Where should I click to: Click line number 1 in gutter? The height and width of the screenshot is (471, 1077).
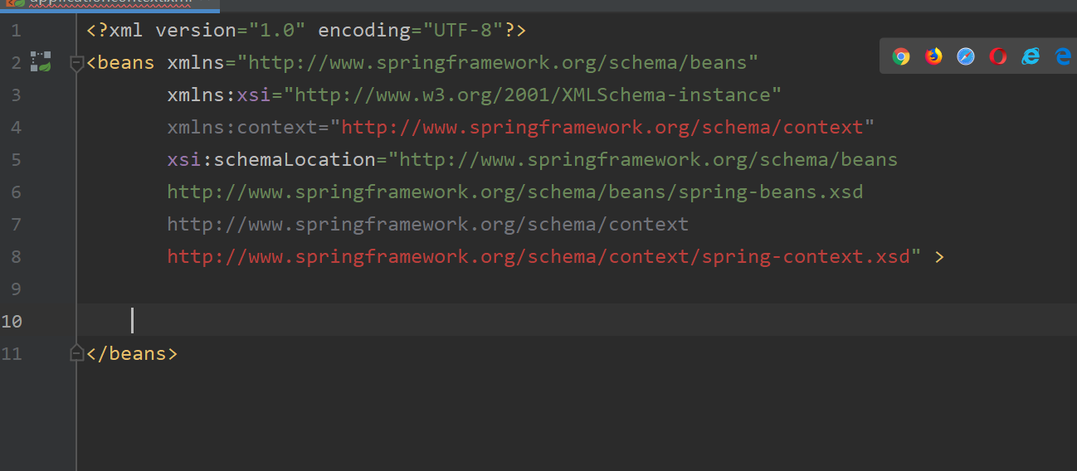[x=16, y=31]
